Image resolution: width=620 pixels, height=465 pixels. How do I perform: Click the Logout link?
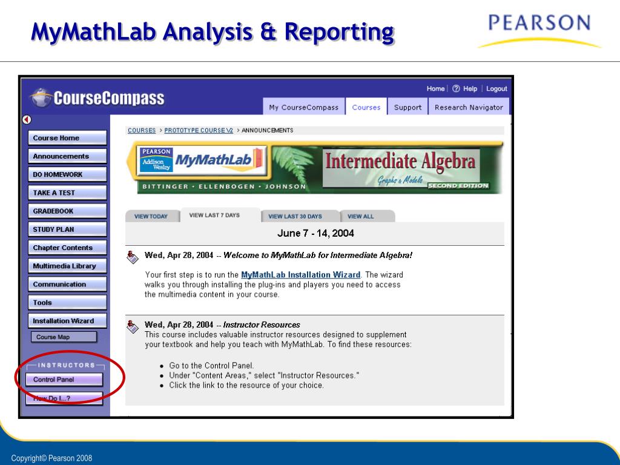[496, 88]
